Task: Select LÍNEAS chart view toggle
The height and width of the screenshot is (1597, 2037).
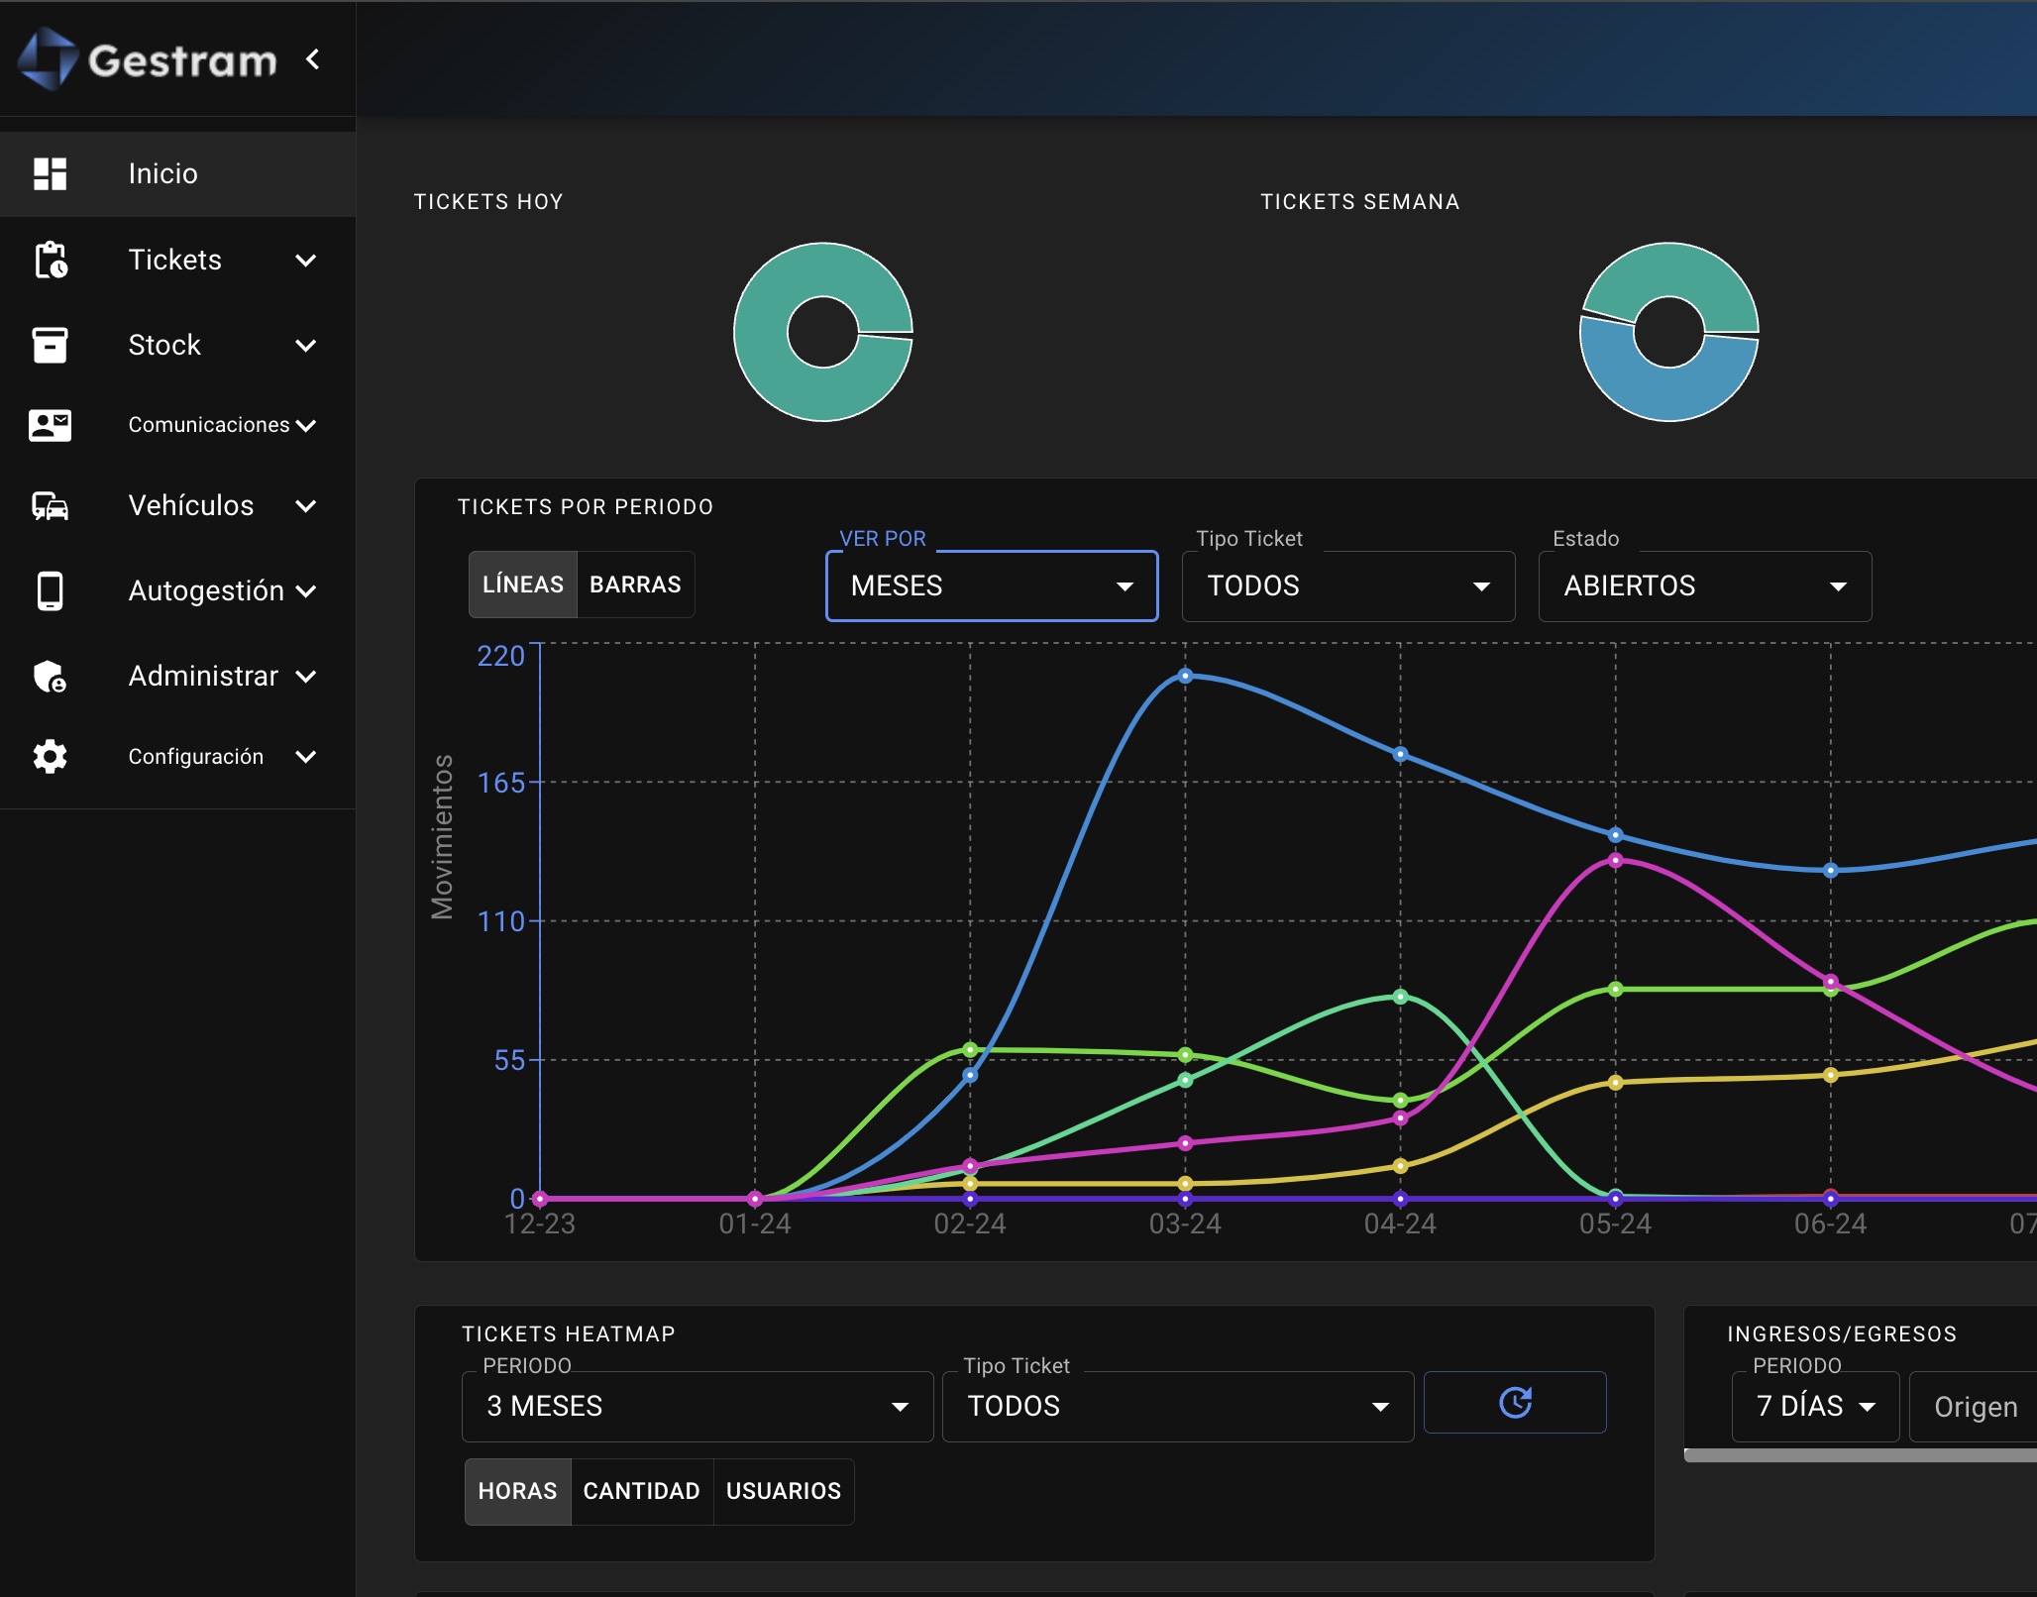Action: (x=522, y=585)
